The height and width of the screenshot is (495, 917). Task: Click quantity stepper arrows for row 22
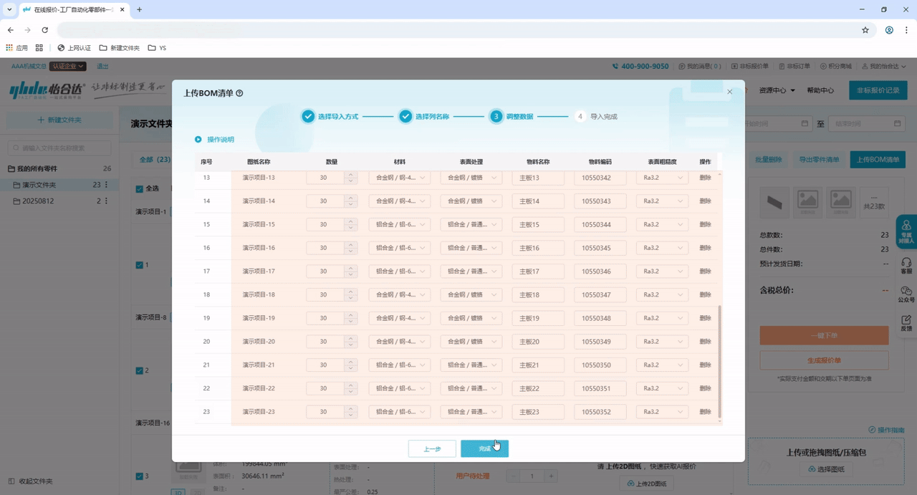(350, 388)
